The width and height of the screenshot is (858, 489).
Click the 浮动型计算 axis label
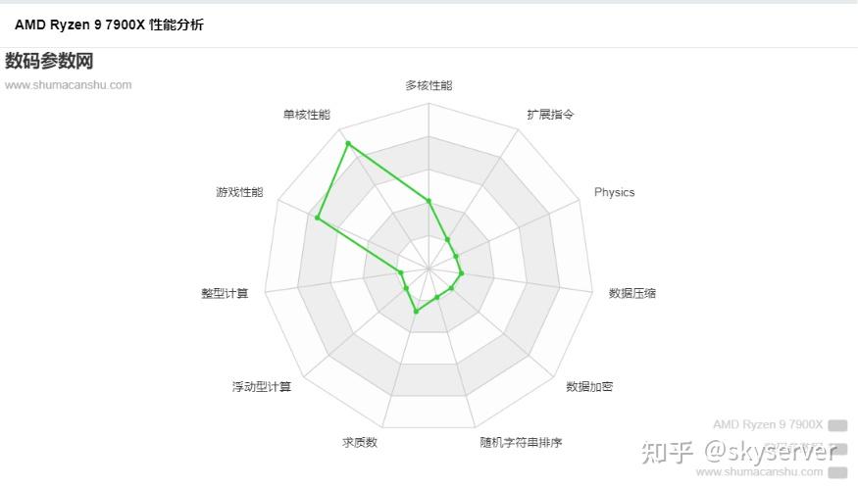(262, 387)
